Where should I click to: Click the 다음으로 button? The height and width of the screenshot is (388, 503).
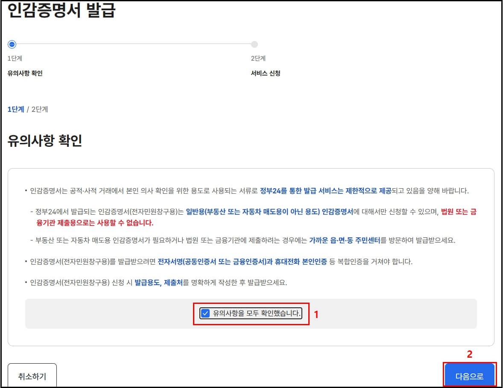pyautogui.click(x=470, y=375)
